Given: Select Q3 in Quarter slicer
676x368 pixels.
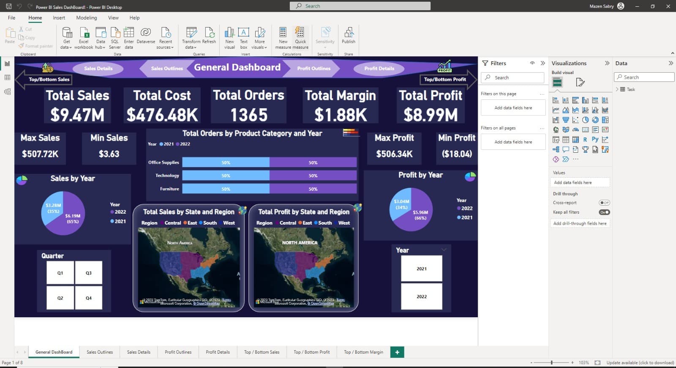Looking at the screenshot, I should coord(89,273).
